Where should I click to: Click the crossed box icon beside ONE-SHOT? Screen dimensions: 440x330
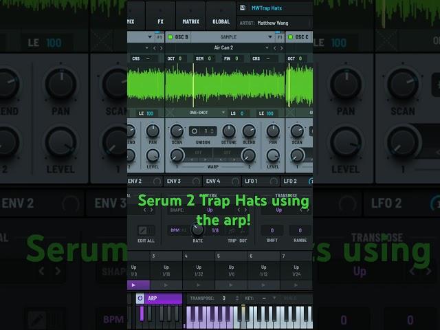pos(170,113)
